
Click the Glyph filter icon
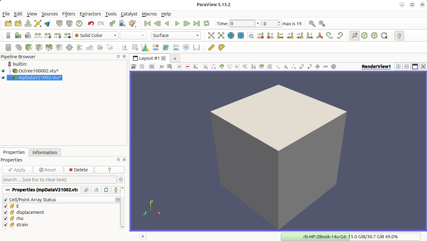[69, 47]
